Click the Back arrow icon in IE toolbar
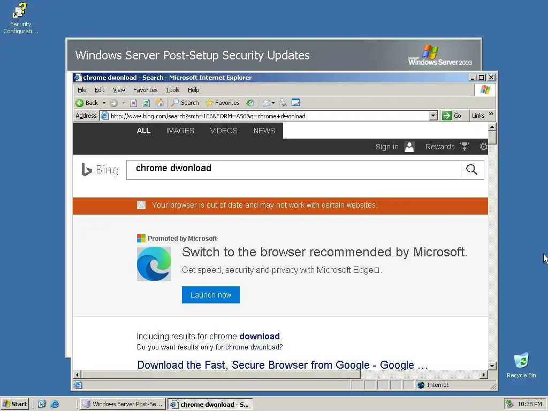This screenshot has width=548, height=411. click(x=80, y=103)
